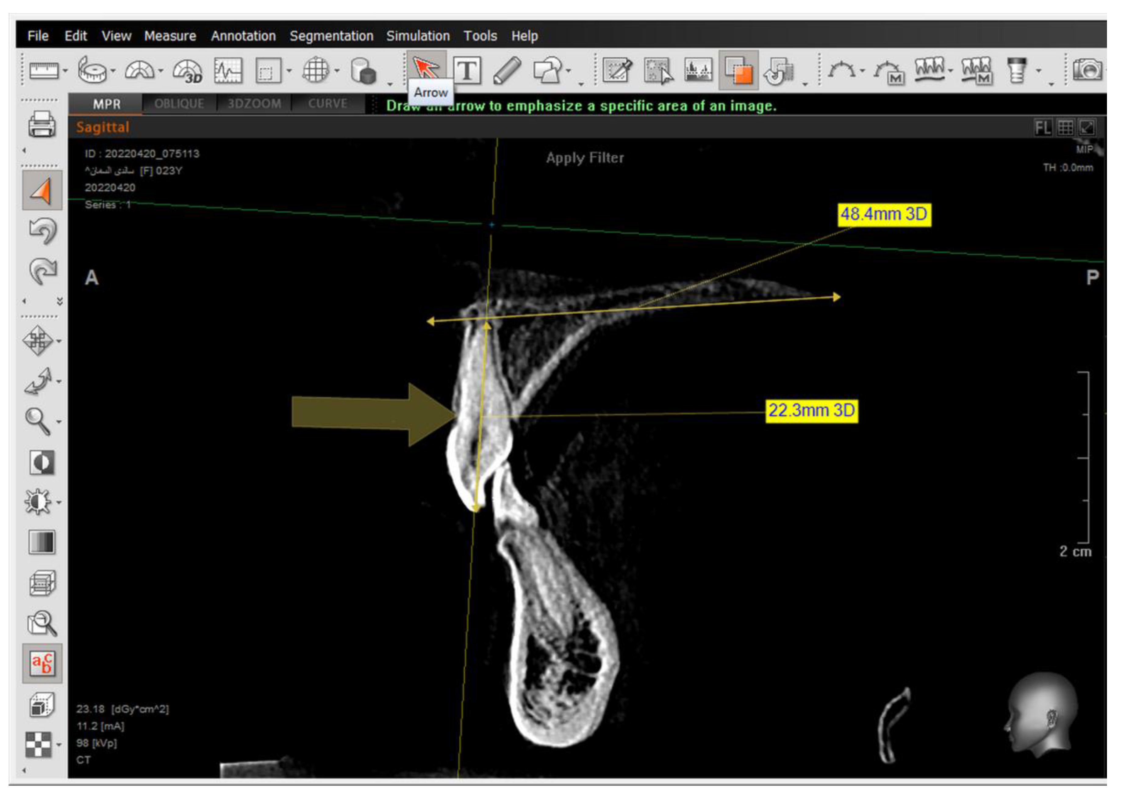Open the Segmentation menu
1121x794 pixels.
pos(331,36)
